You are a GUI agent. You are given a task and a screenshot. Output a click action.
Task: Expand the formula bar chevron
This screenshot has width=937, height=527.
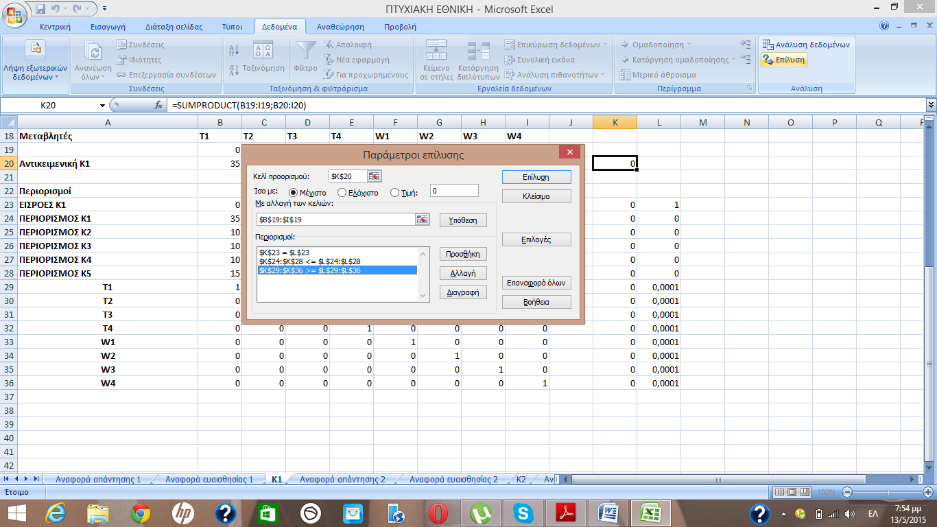pyautogui.click(x=931, y=105)
